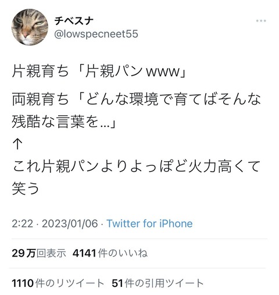
Task: View the cat avatar profile picture
Action: 30,27
